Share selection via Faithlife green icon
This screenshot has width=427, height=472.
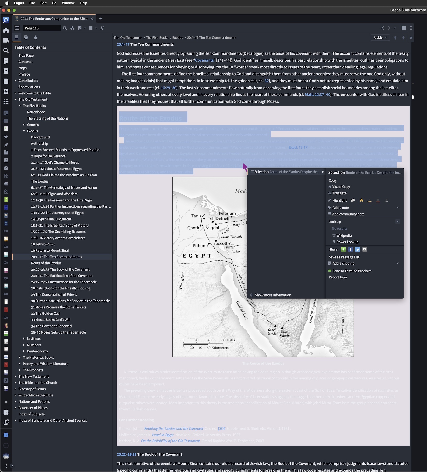(343, 249)
